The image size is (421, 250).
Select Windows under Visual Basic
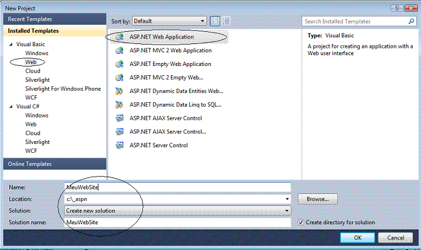(37, 53)
